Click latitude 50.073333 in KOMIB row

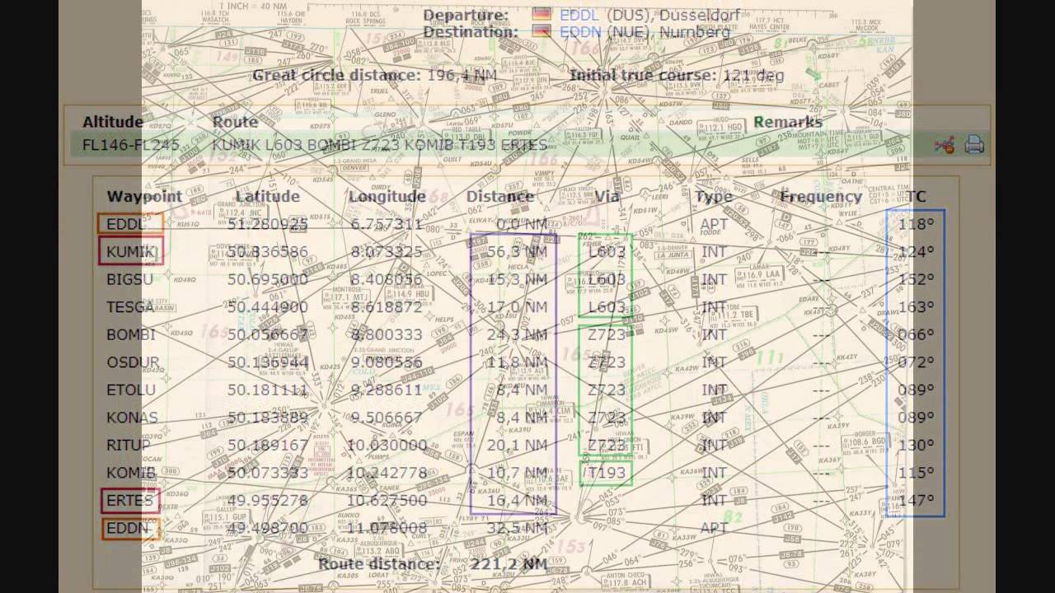(268, 473)
